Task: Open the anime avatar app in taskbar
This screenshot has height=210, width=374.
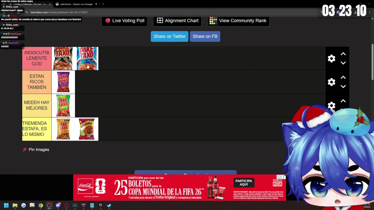Action: click(x=32, y=205)
